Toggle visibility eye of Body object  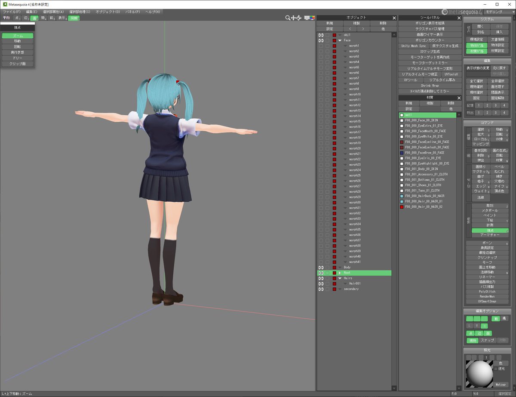click(320, 268)
